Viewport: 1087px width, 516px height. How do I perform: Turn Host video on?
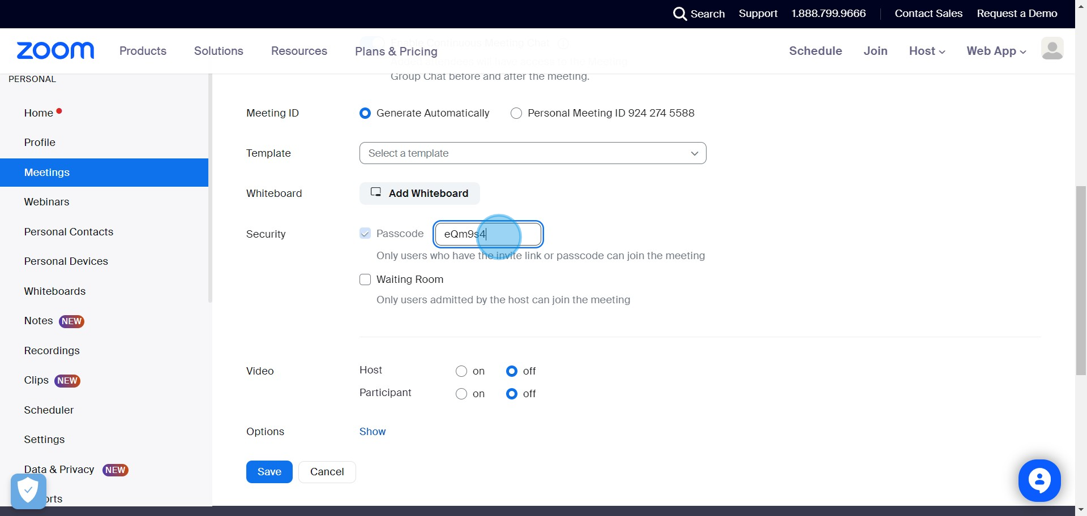[x=461, y=371]
